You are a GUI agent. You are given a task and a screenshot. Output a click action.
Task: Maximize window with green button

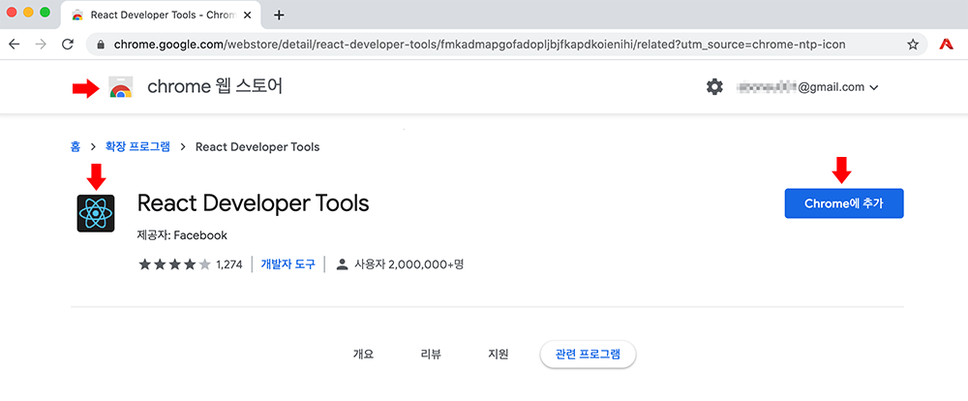pos(45,13)
